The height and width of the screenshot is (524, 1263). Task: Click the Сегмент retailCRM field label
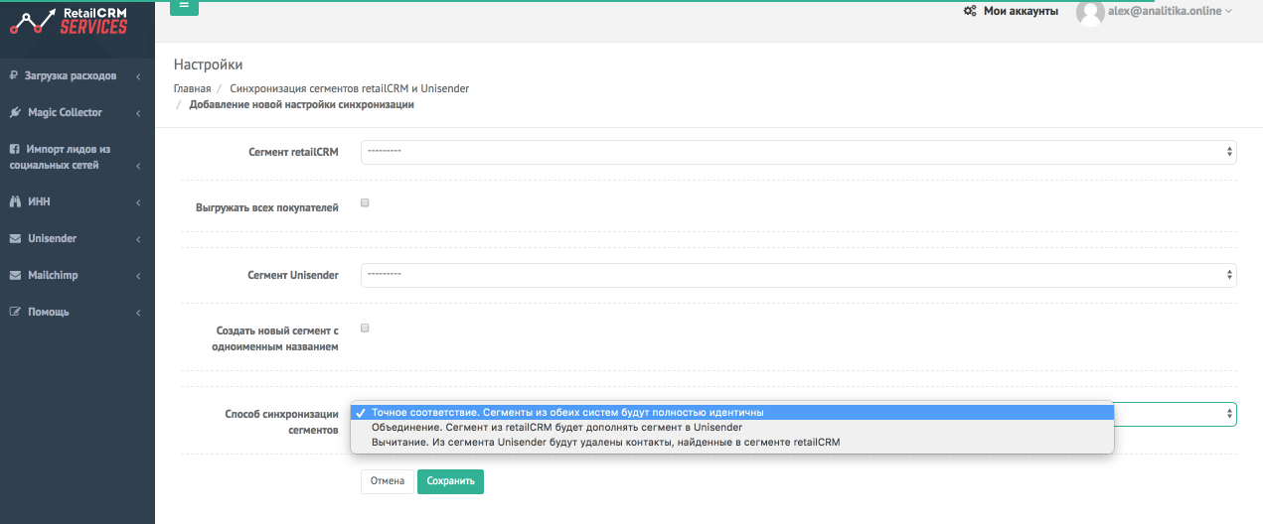click(x=293, y=152)
